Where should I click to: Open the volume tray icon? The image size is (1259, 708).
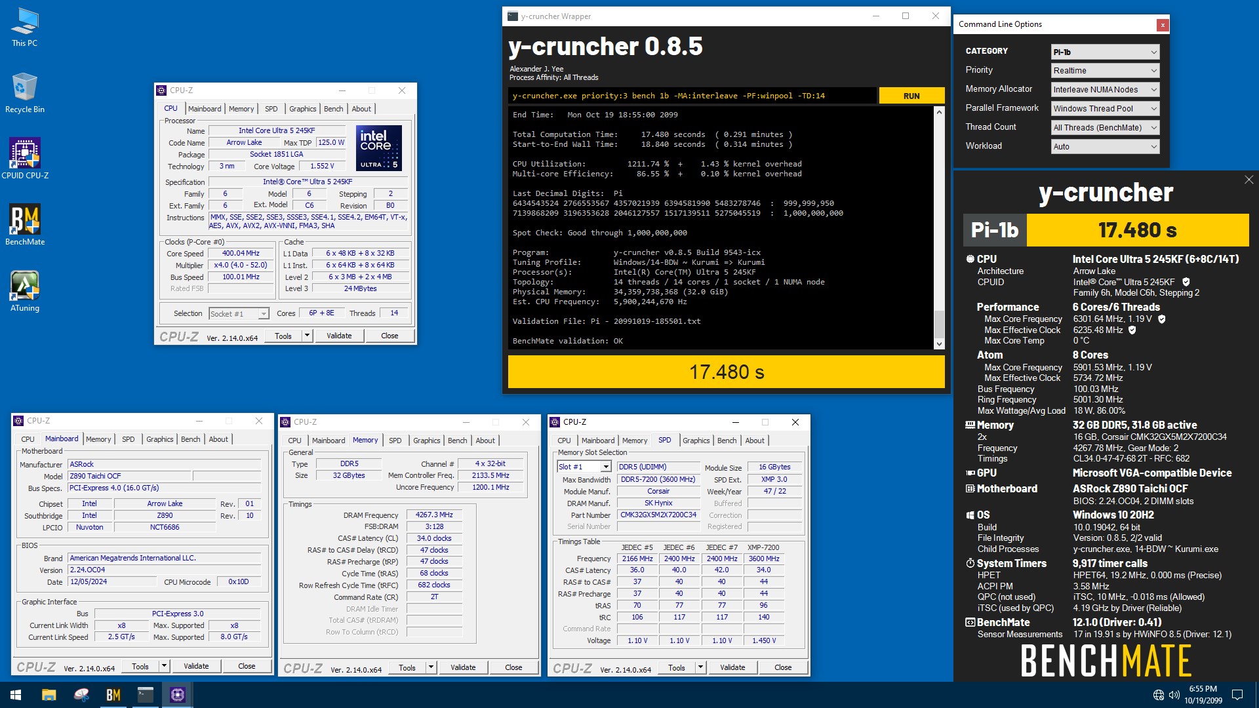(x=1174, y=695)
